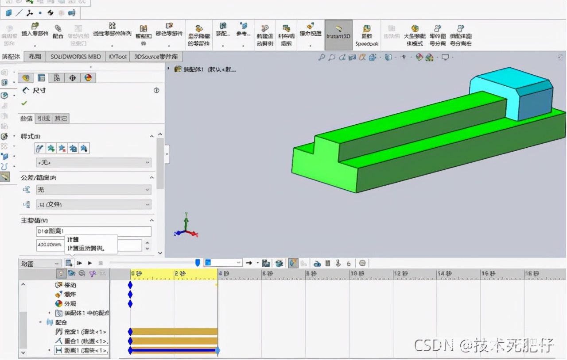Click the Exploded View (爆炸视图) tool

tap(310, 31)
